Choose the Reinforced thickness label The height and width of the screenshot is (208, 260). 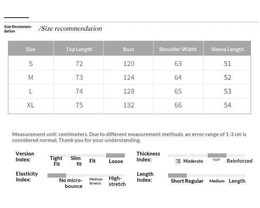click(240, 161)
